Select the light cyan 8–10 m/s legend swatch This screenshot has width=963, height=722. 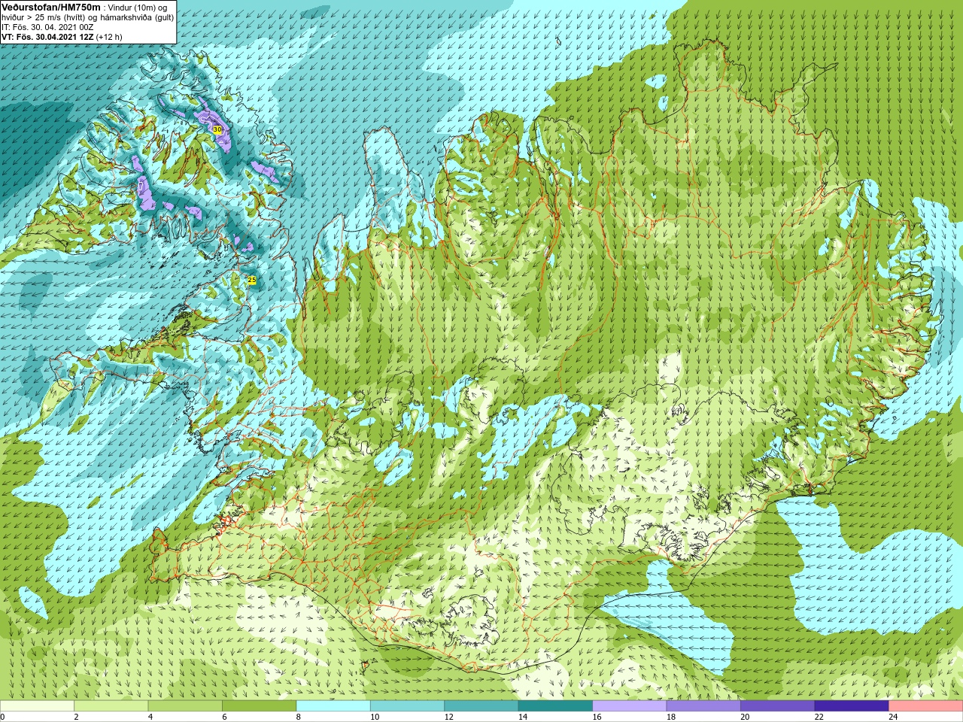tap(333, 706)
